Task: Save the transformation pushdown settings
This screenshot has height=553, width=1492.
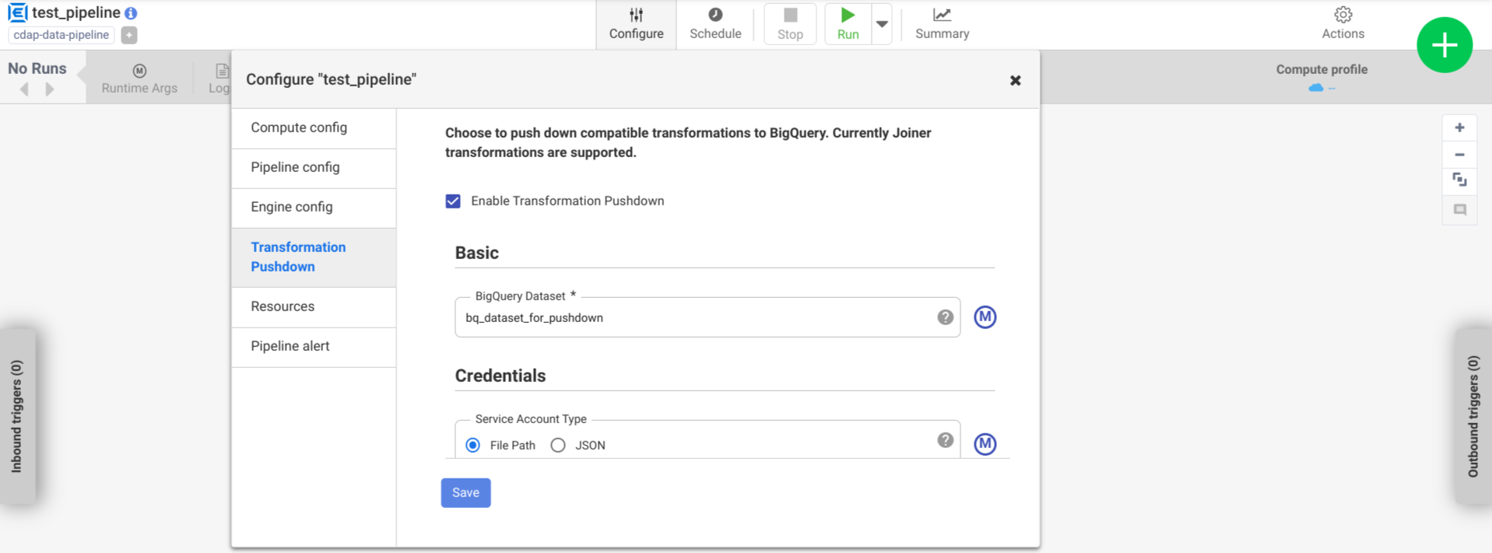Action: point(465,492)
